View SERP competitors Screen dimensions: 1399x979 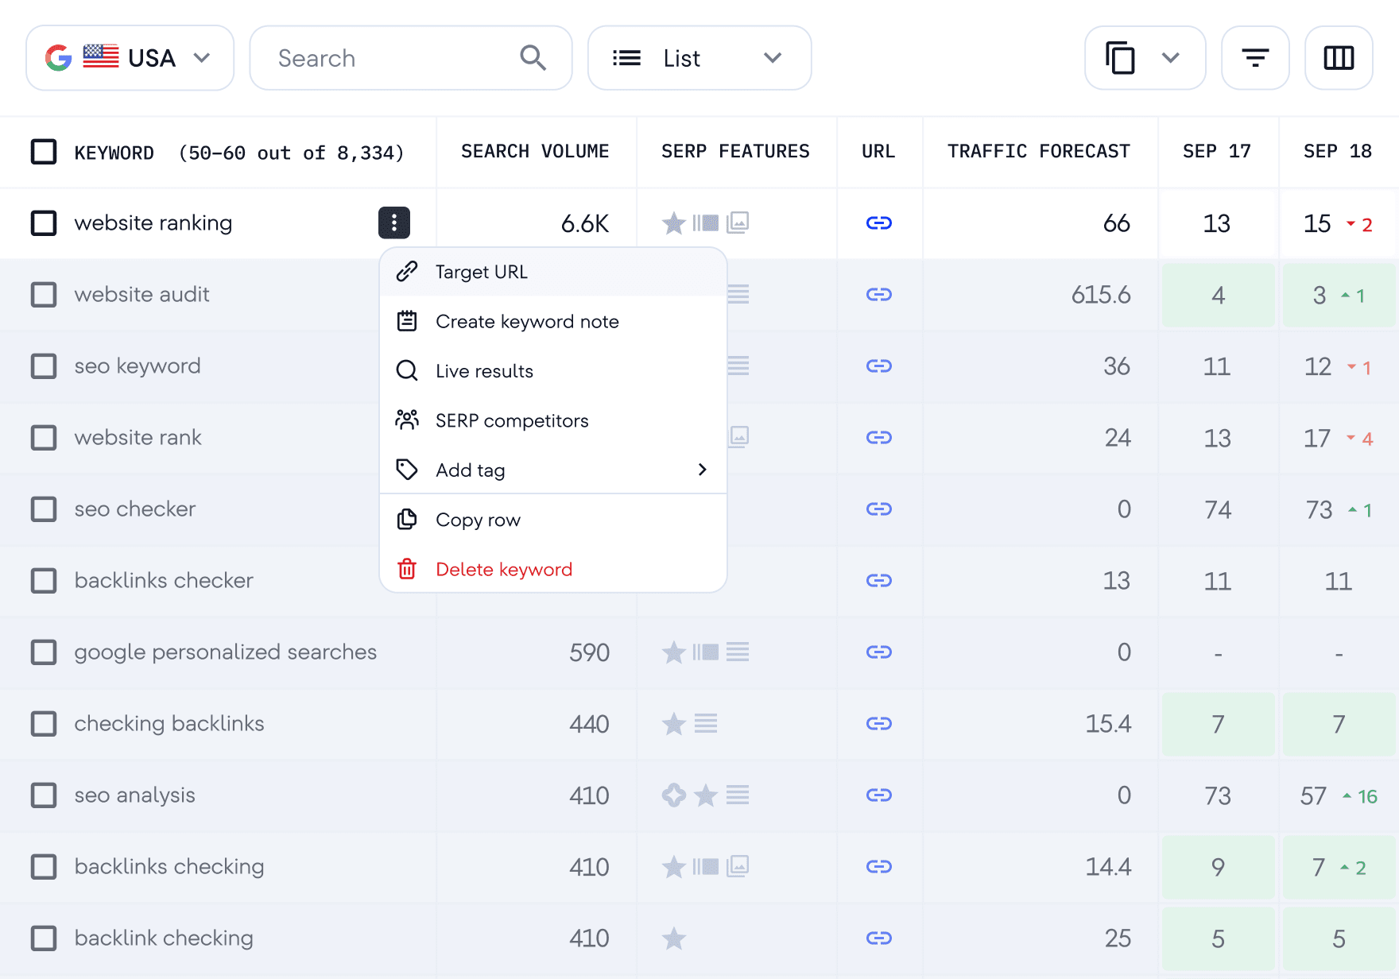coord(512,420)
